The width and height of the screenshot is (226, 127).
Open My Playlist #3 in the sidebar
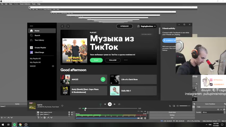[x=35, y=59]
